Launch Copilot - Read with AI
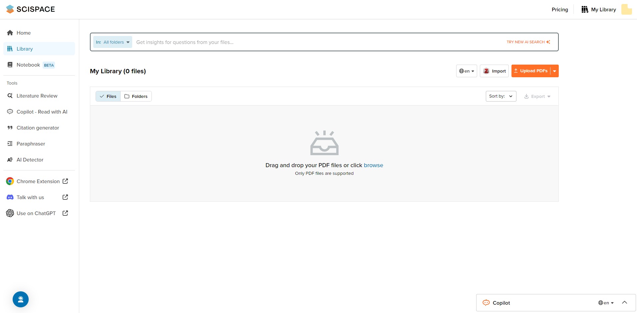The height and width of the screenshot is (313, 637). 39,112
